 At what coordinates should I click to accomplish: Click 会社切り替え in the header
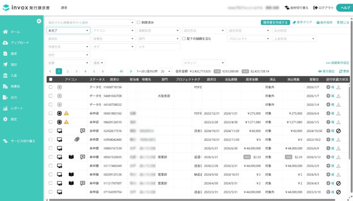coord(297,8)
